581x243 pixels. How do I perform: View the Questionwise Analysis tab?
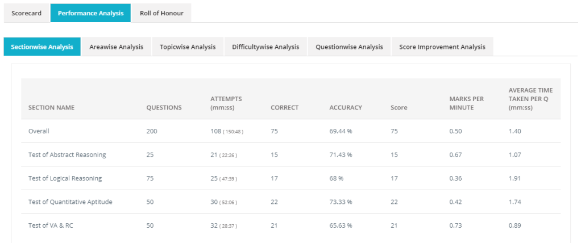click(349, 47)
